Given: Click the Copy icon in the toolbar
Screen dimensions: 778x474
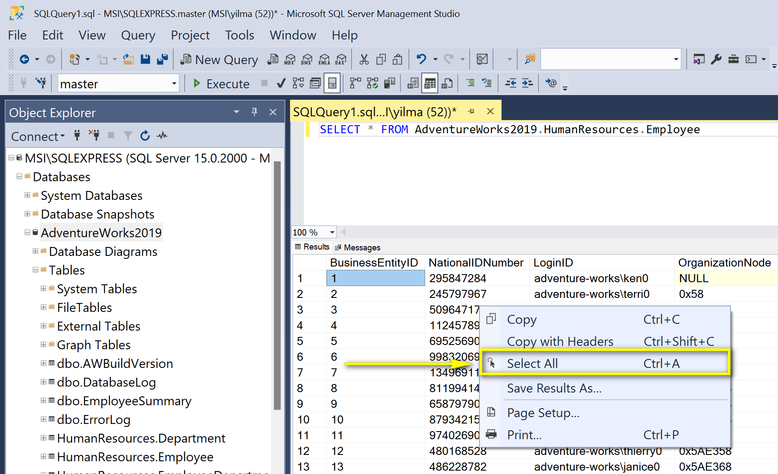Looking at the screenshot, I should click(x=381, y=59).
